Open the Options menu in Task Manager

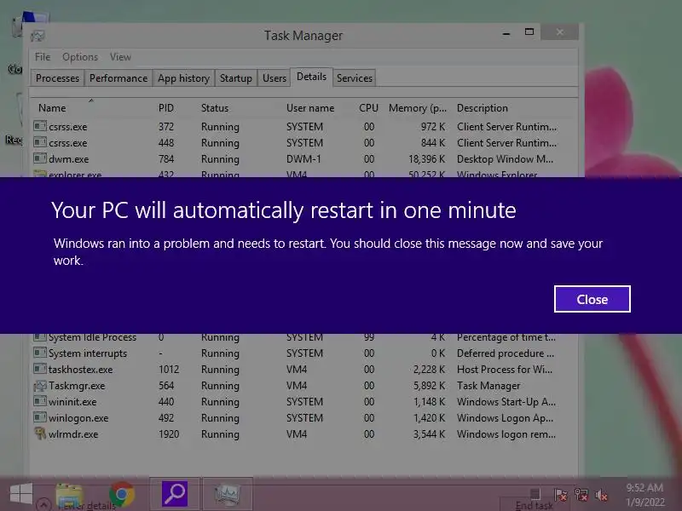(x=80, y=57)
